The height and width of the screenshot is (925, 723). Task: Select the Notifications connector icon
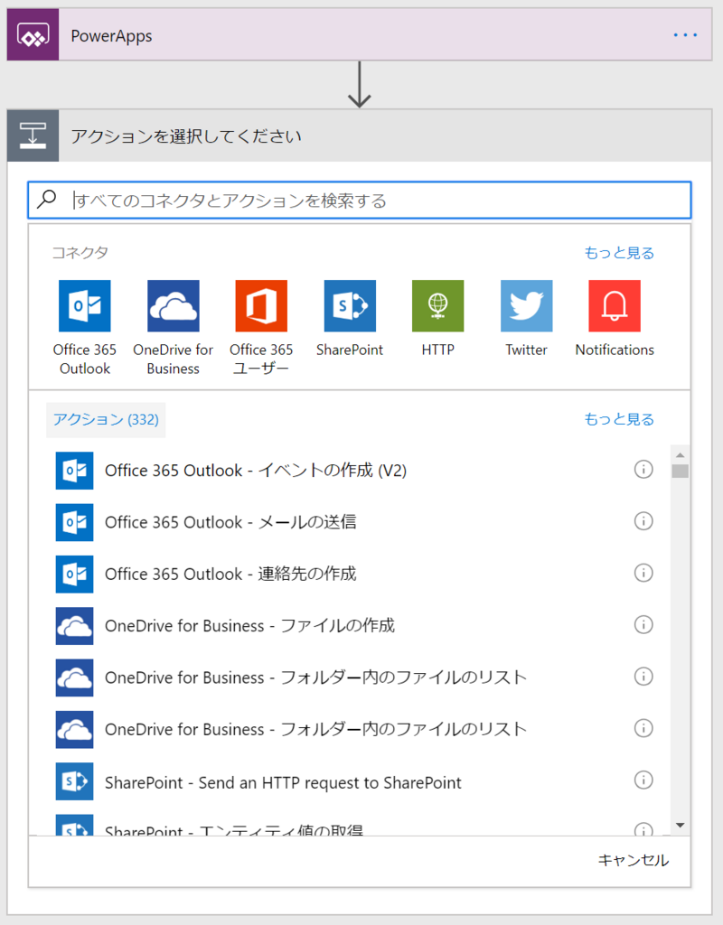[x=615, y=305]
